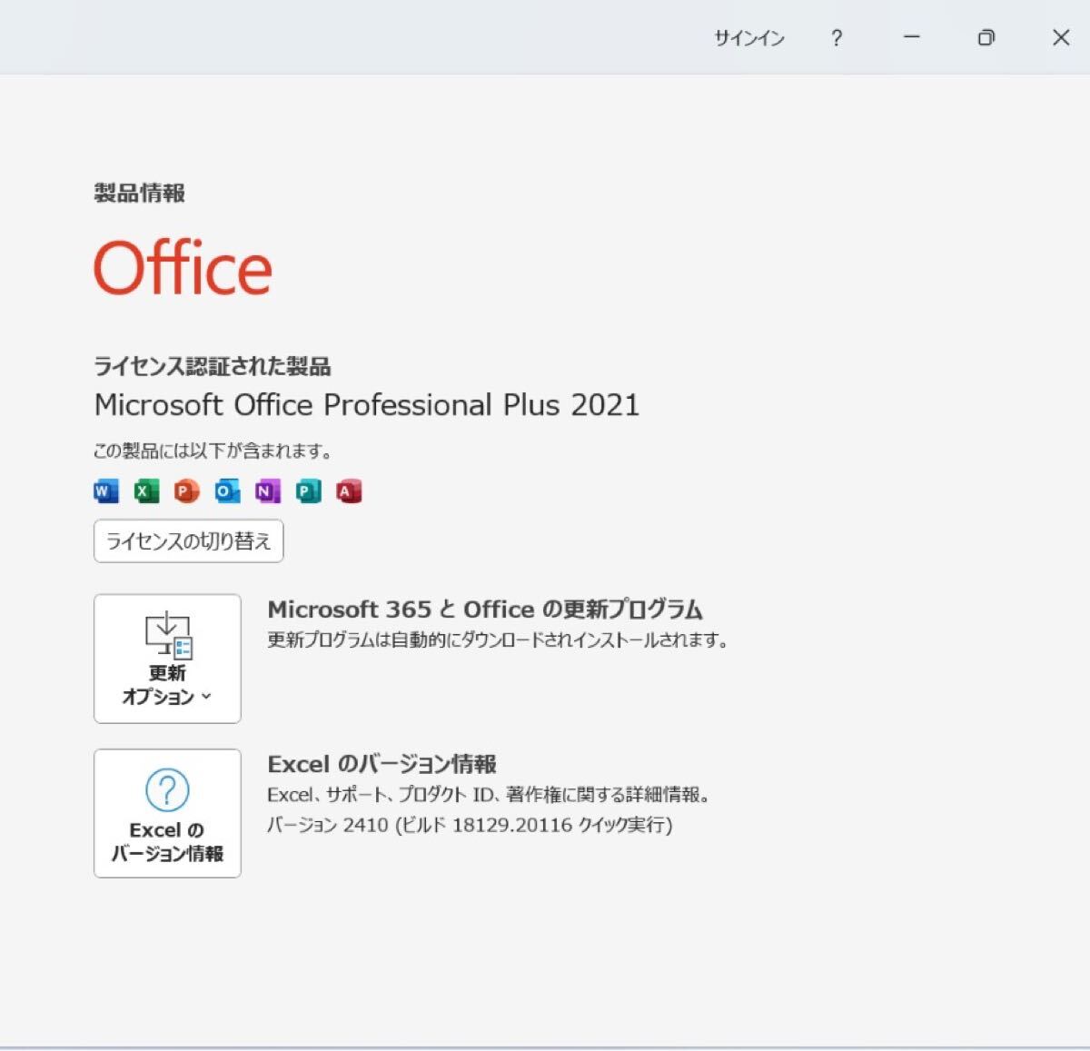Click the PowerPoint app icon
This screenshot has width=1090, height=1051.
pos(187,491)
